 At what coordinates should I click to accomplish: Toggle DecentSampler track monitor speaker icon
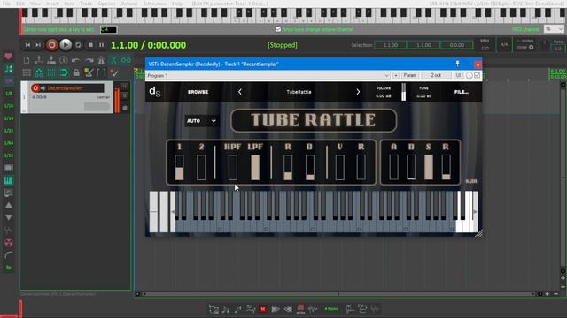pos(43,88)
